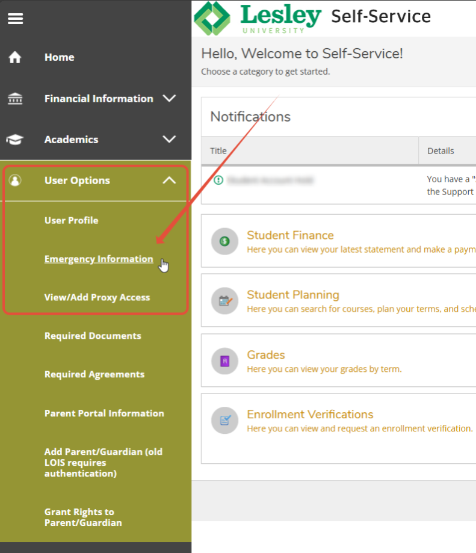
Task: Open Parent Portal Information
Action: (104, 413)
